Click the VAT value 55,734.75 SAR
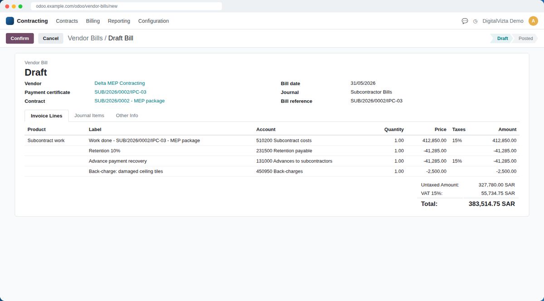544x301 pixels. pyautogui.click(x=498, y=193)
